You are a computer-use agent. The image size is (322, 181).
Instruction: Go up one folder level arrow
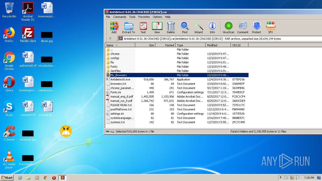(x=110, y=39)
